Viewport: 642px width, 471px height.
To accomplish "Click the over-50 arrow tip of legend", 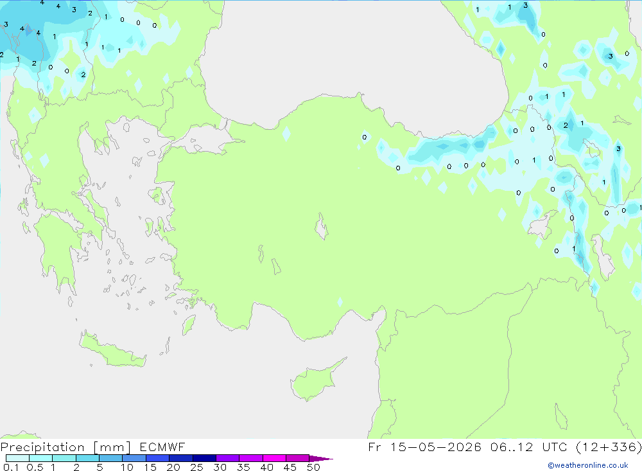I will pos(321,459).
